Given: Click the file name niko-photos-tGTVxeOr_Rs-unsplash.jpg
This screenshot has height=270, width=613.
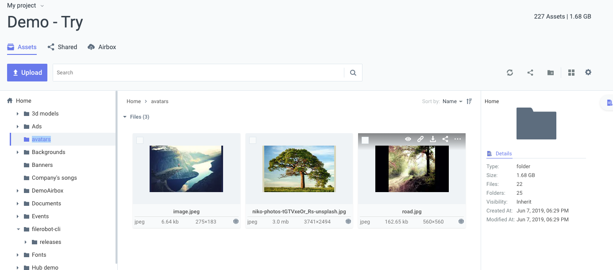Looking at the screenshot, I should [x=299, y=212].
